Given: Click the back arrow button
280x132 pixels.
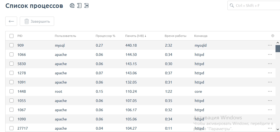Looking at the screenshot, I should pyautogui.click(x=11, y=21).
